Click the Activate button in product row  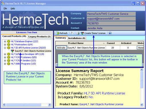coord(61,48)
